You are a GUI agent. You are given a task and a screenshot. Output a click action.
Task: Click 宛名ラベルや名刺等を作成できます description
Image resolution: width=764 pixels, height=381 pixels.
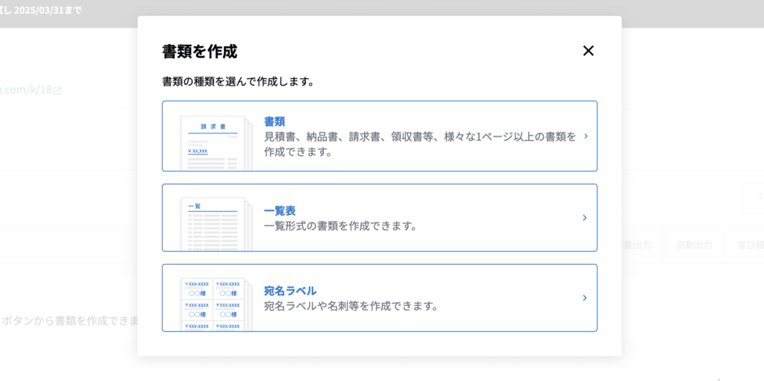351,306
